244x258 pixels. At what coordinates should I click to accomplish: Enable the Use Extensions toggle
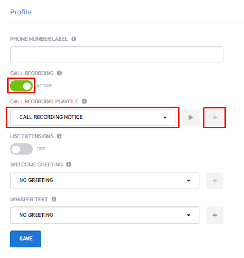[x=21, y=149]
